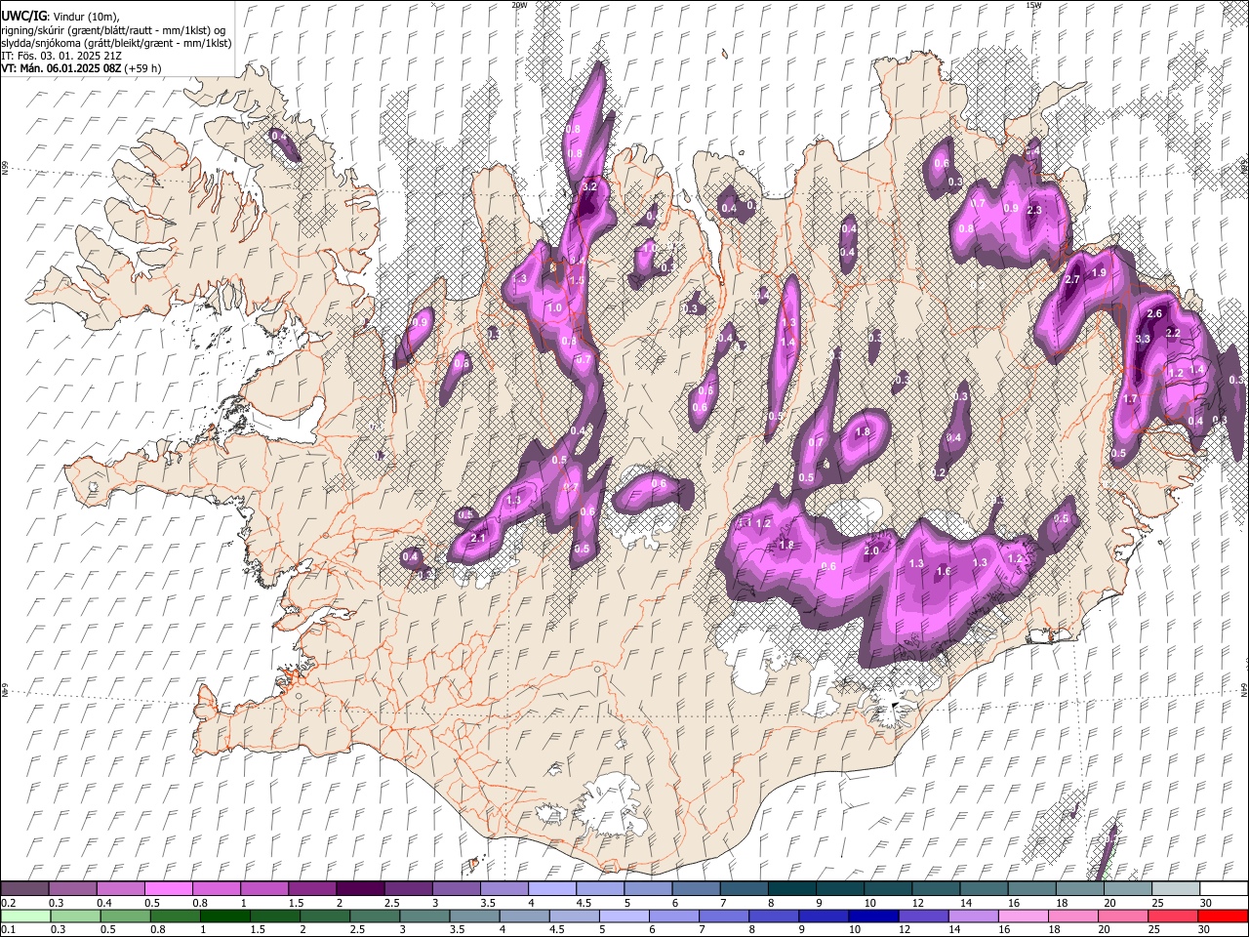Select the lavender snow swatch between 4 and 4.5
1249x937 pixels.
pos(551,889)
